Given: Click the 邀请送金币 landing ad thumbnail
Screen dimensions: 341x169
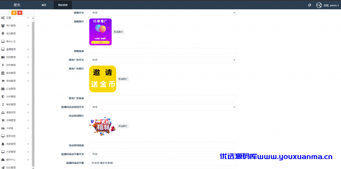Looking at the screenshot, I should point(103,79).
